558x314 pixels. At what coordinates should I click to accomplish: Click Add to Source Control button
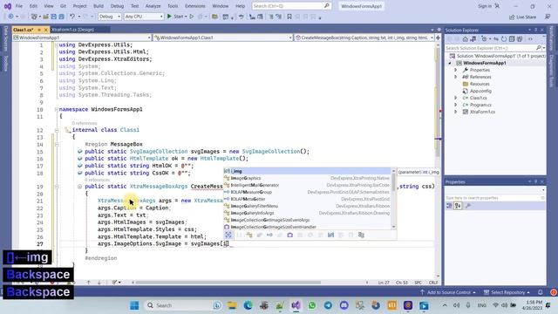click(447, 292)
